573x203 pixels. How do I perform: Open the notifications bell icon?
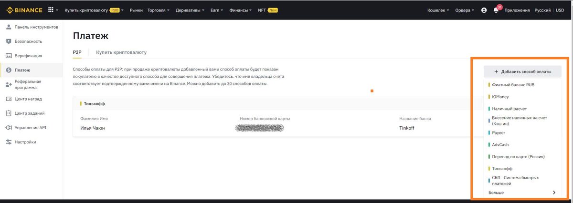tap(496, 10)
